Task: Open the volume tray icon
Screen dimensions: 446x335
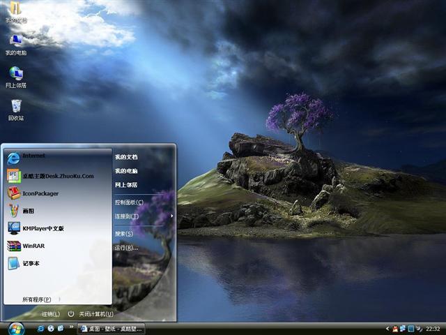Action: [x=419, y=329]
